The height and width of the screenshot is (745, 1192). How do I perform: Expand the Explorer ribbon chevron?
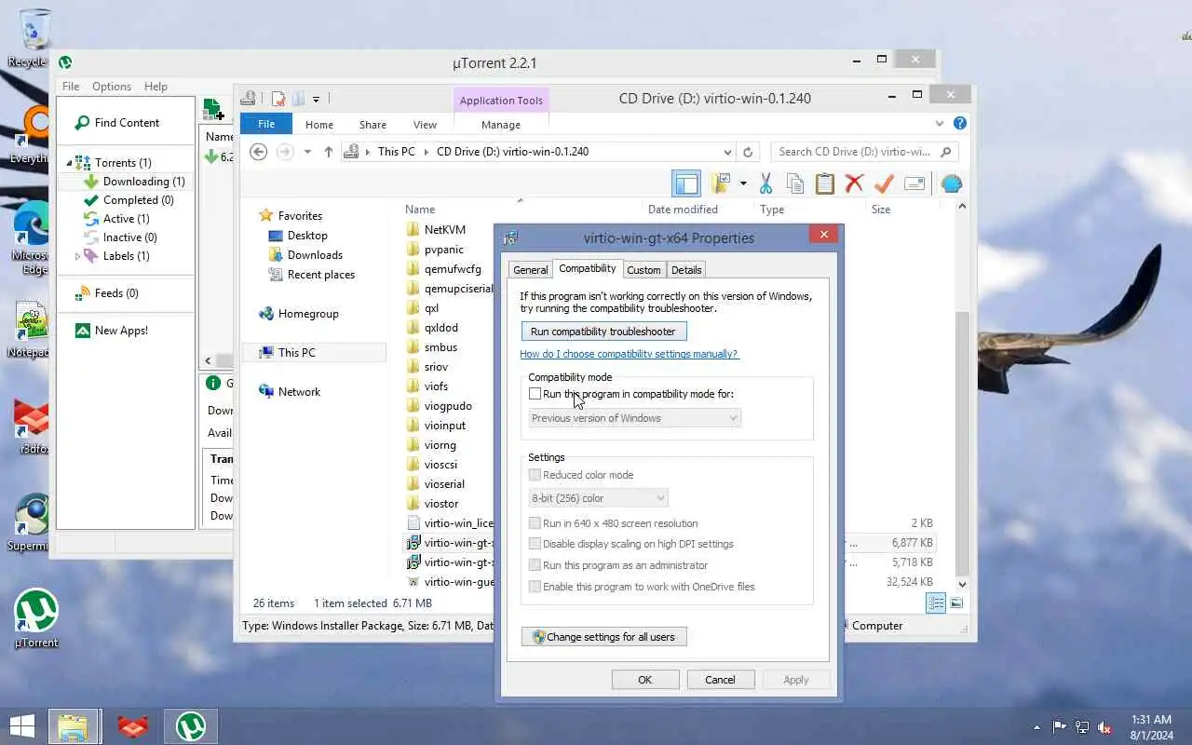[x=940, y=123]
